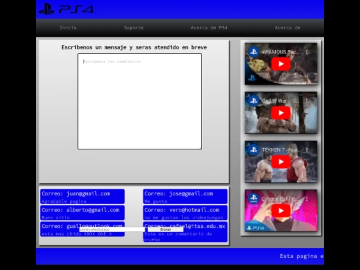Open the God of War video title link
Screen dimensions: 360x270
point(280,101)
